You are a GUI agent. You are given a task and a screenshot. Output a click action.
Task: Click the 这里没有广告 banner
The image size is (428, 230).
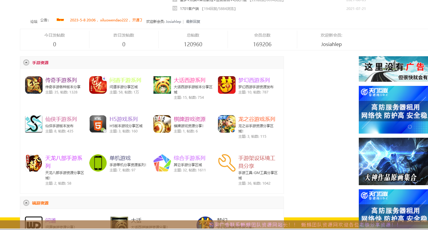393,69
